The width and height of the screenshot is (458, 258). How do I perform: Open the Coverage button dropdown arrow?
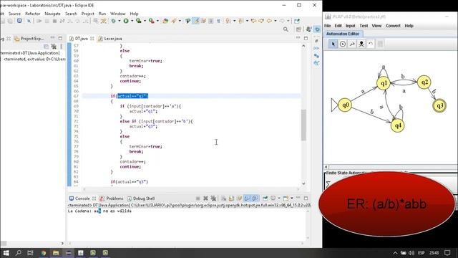click(x=145, y=21)
